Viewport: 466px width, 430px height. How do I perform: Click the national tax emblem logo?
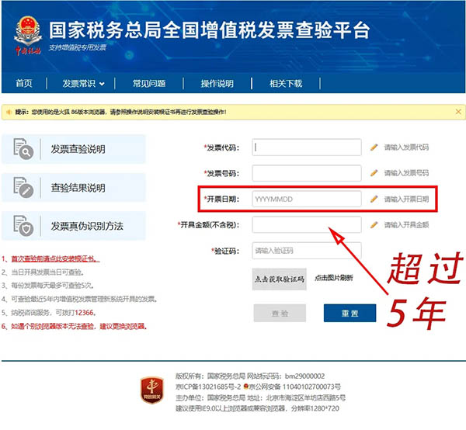click(x=28, y=36)
